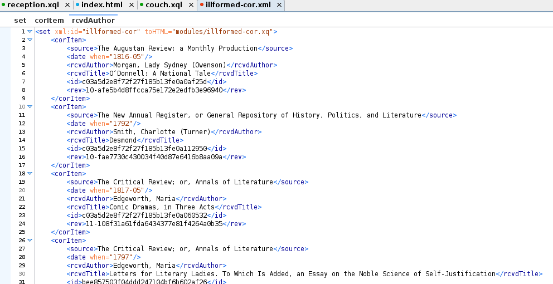Close the reception.xql tab

tap(67, 5)
